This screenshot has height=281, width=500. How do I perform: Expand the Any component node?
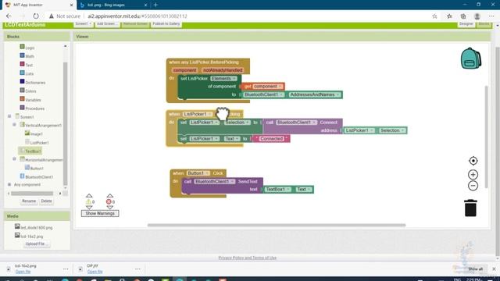9,184
